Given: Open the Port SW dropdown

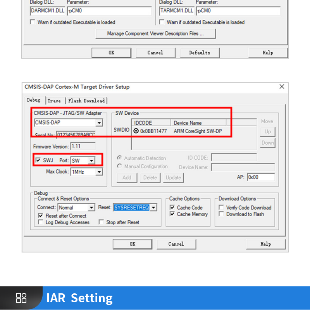Looking at the screenshot, I should [x=91, y=161].
